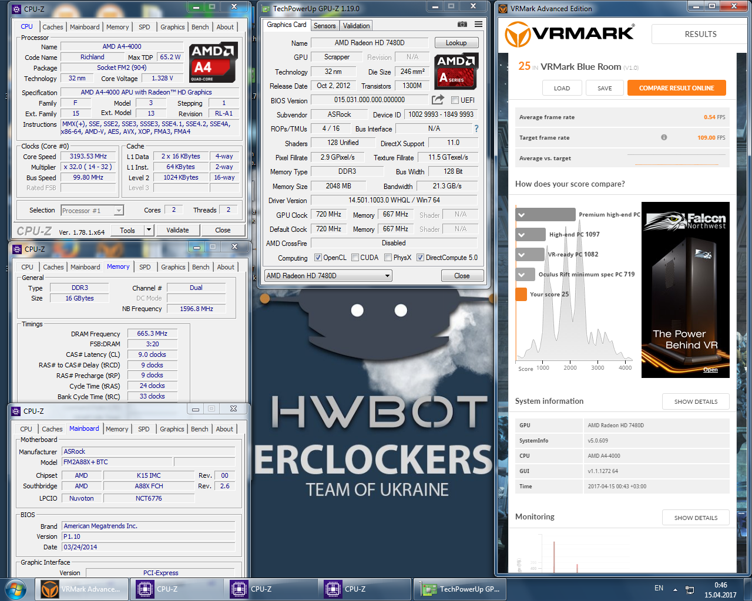Image resolution: width=752 pixels, height=601 pixels.
Task: Open the Graphics tab in the bottom CPU-Z window
Action: click(172, 429)
